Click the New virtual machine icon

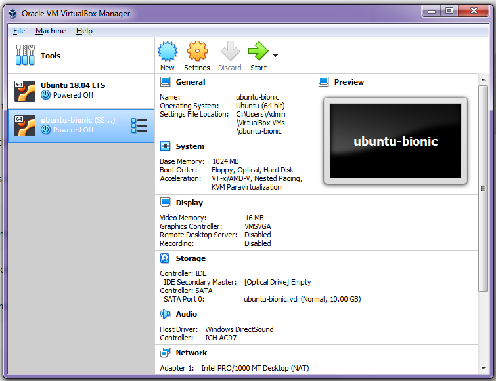pos(168,52)
